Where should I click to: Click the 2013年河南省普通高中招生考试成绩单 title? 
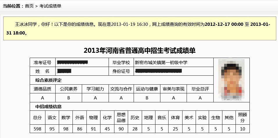139,50
